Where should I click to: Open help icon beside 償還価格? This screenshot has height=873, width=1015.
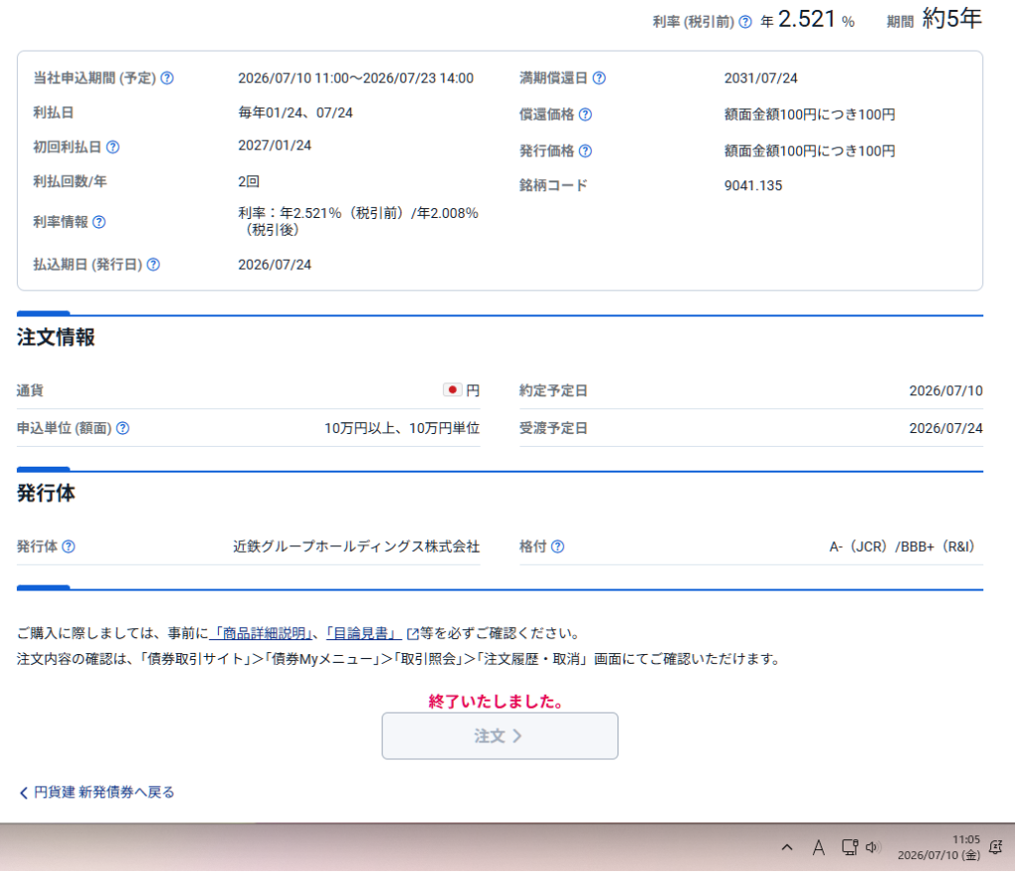tap(585, 115)
